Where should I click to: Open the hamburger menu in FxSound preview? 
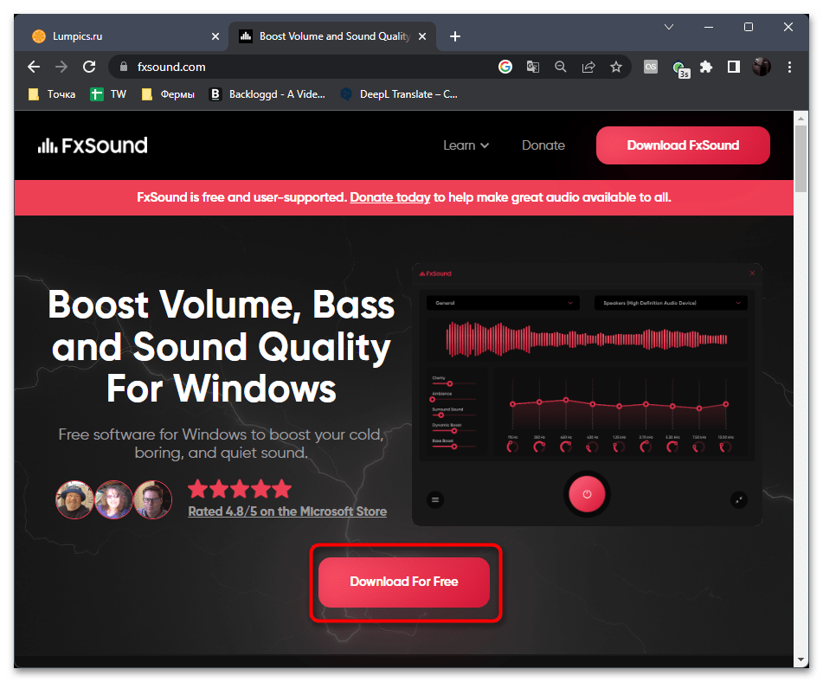coord(435,500)
